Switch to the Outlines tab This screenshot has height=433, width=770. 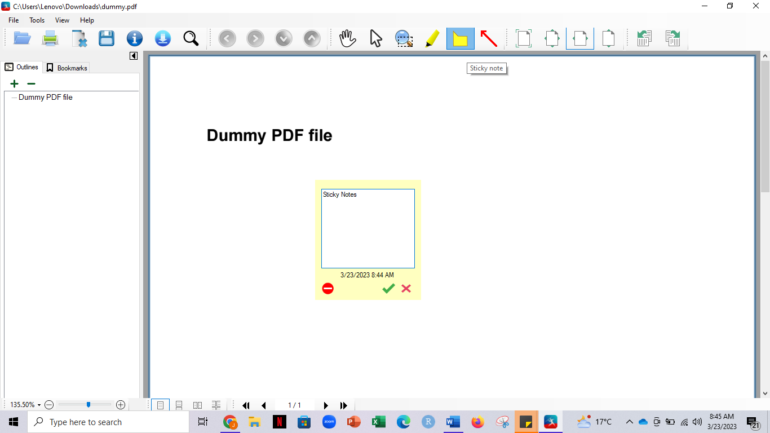pos(21,67)
